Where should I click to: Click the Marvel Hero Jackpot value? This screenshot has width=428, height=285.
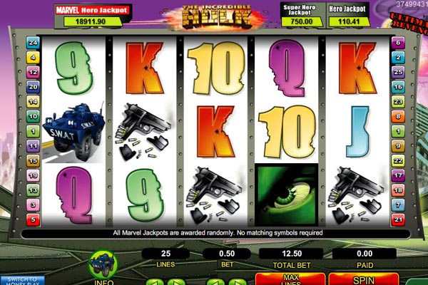click(x=92, y=21)
